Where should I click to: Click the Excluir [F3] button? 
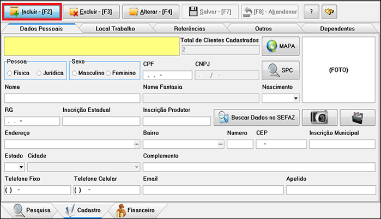(x=90, y=11)
